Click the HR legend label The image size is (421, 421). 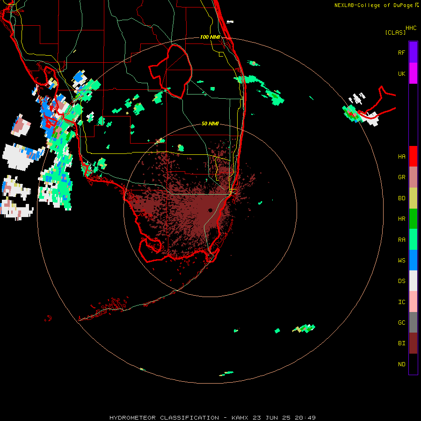(x=401, y=219)
